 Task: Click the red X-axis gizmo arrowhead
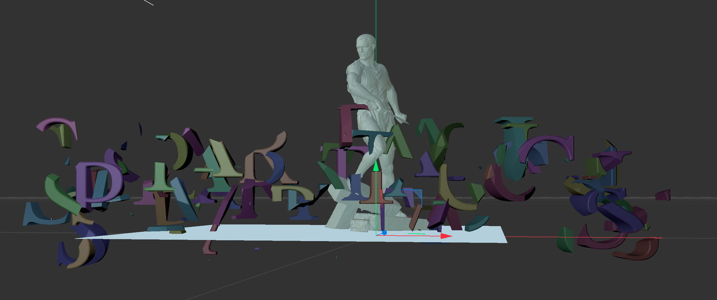point(446,236)
